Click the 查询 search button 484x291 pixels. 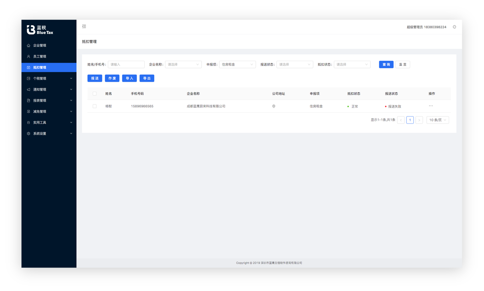click(x=386, y=64)
